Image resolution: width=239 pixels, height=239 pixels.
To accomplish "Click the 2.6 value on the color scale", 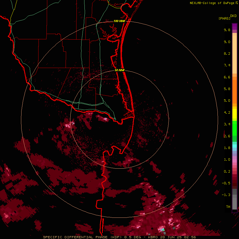I will 227,136.
